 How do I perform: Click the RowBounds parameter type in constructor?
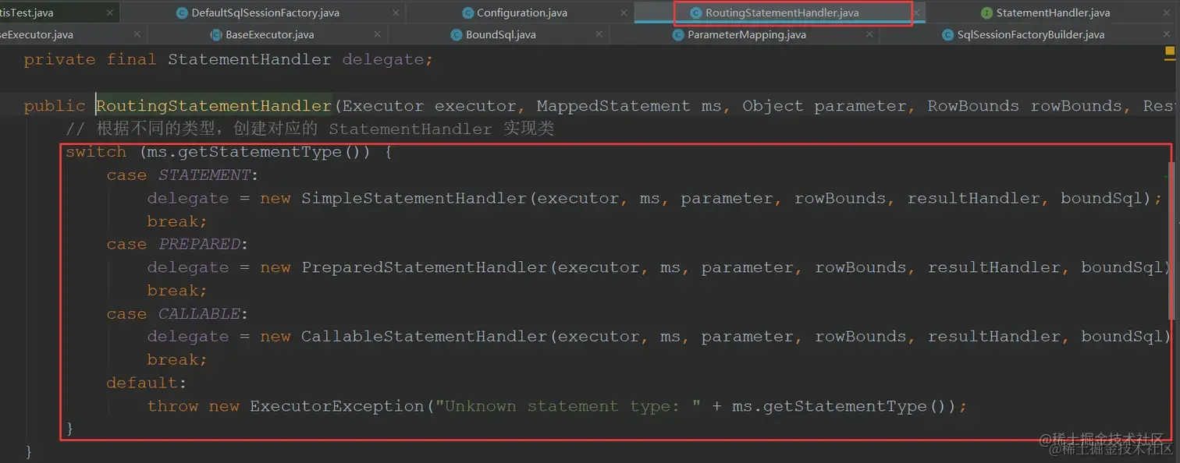tap(973, 106)
